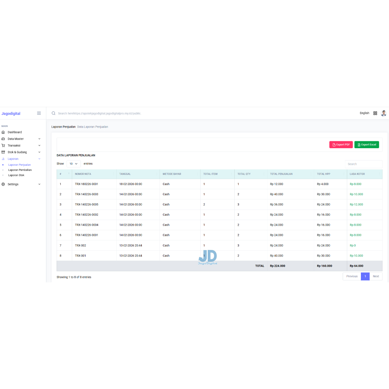Viewport: 389px width, 389px height.
Task: Expand the Settings chevron
Action: tap(39, 184)
